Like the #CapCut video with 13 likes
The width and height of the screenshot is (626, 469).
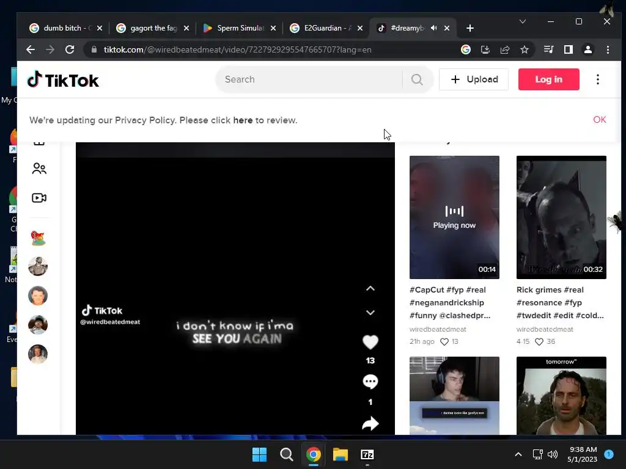pos(444,342)
